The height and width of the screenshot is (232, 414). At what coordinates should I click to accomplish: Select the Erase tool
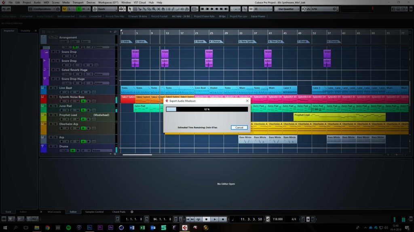click(149, 9)
